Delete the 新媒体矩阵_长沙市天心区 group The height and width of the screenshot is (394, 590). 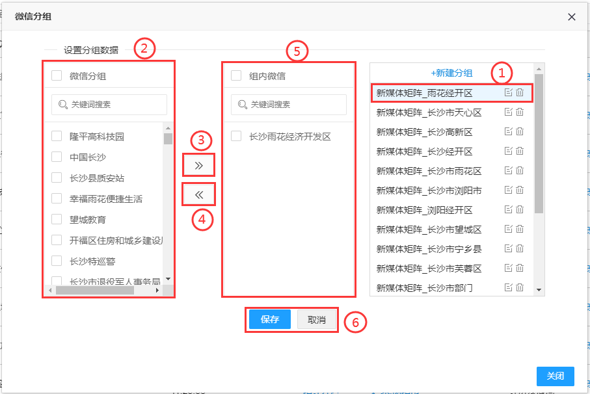520,112
